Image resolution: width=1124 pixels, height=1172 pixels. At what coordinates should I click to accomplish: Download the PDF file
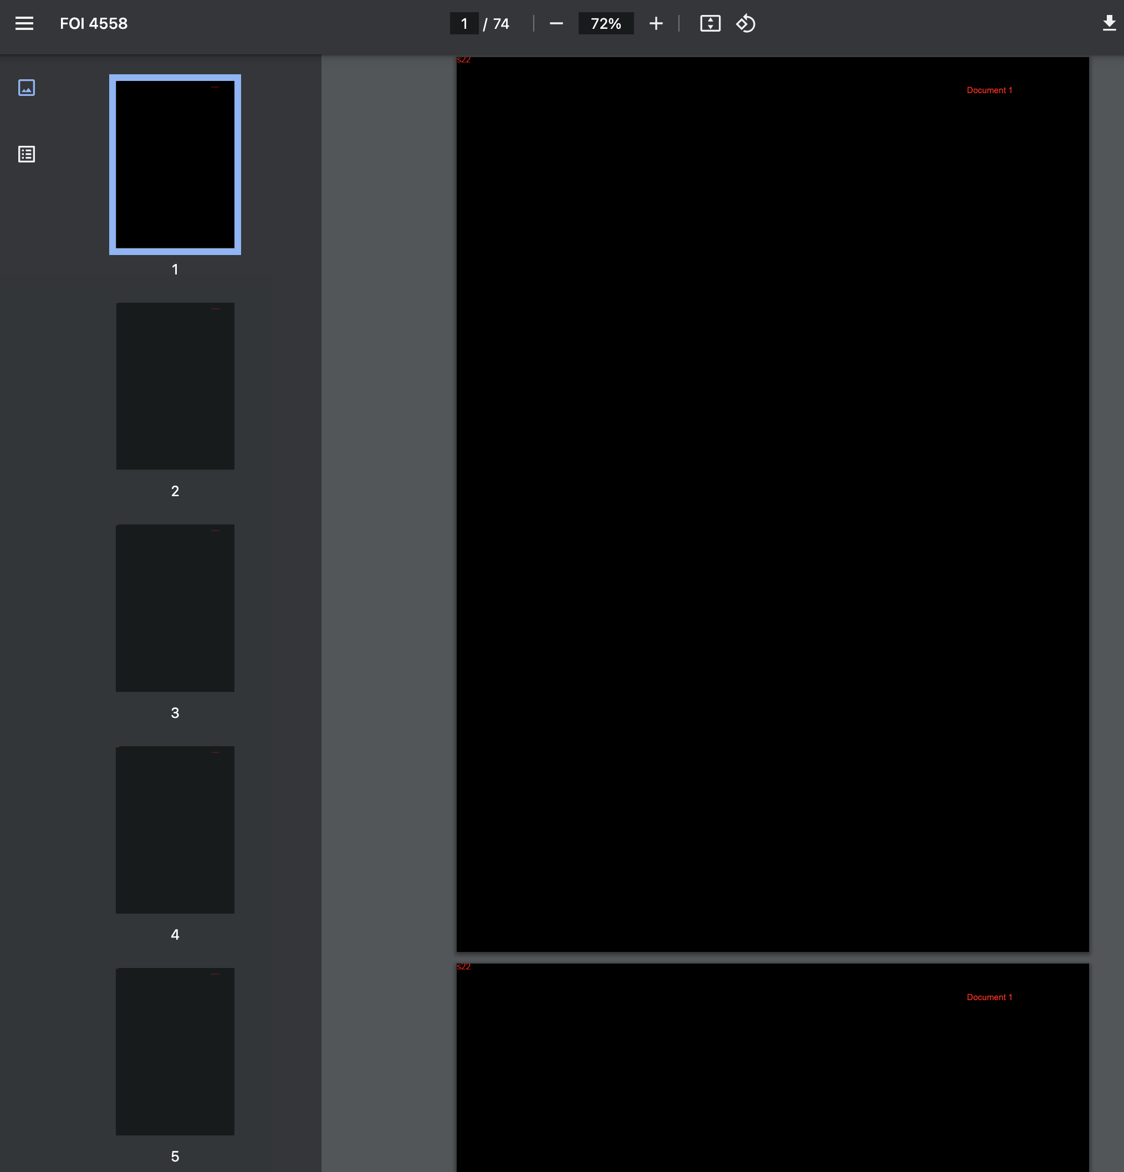(x=1109, y=23)
